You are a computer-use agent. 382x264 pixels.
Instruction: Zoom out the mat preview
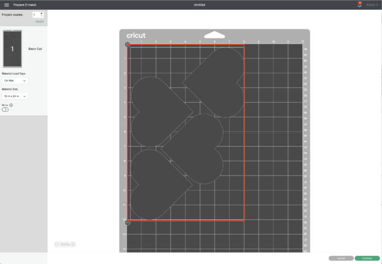[57, 244]
